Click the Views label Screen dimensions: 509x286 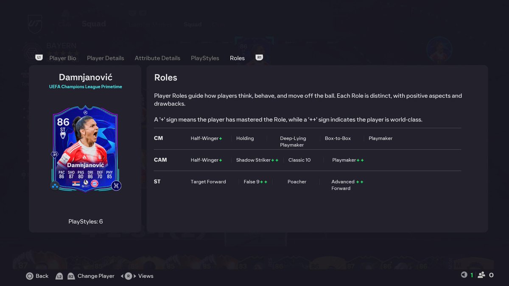[x=145, y=276]
